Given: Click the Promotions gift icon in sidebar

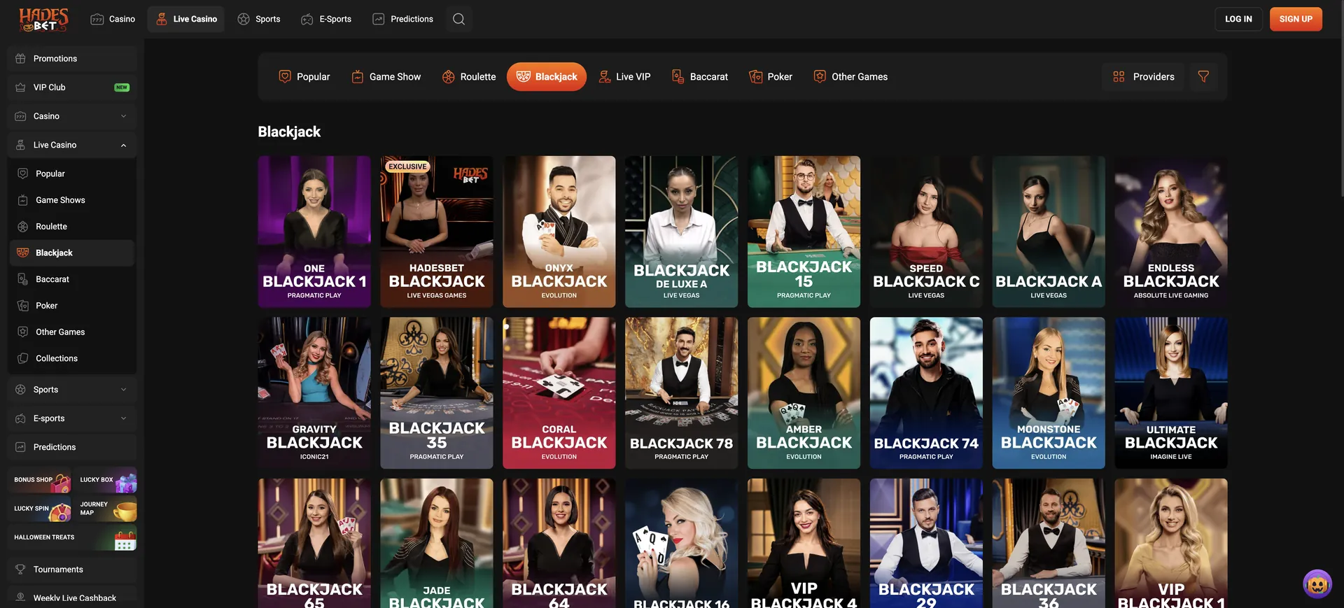Looking at the screenshot, I should point(20,59).
